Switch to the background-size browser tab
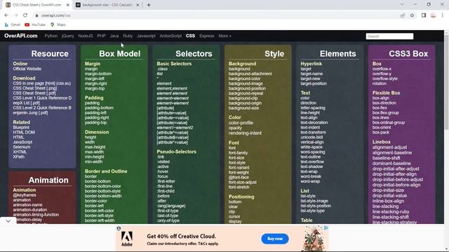This screenshot has width=449, height=252. pyautogui.click(x=107, y=5)
